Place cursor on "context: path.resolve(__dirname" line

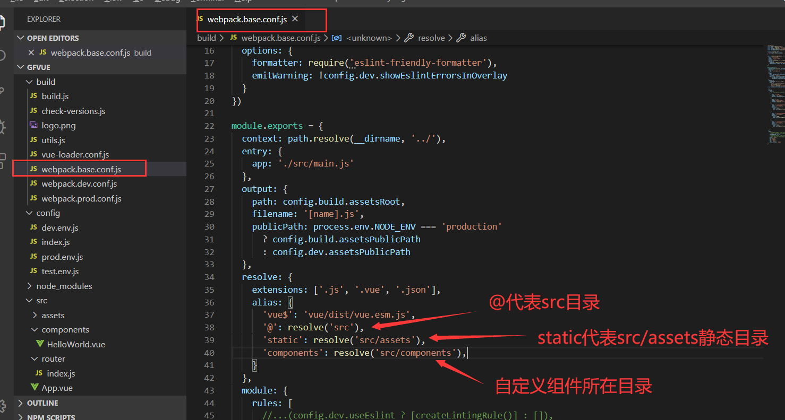point(344,138)
